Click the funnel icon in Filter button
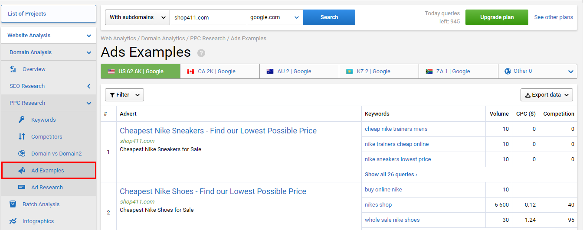 pos(112,95)
